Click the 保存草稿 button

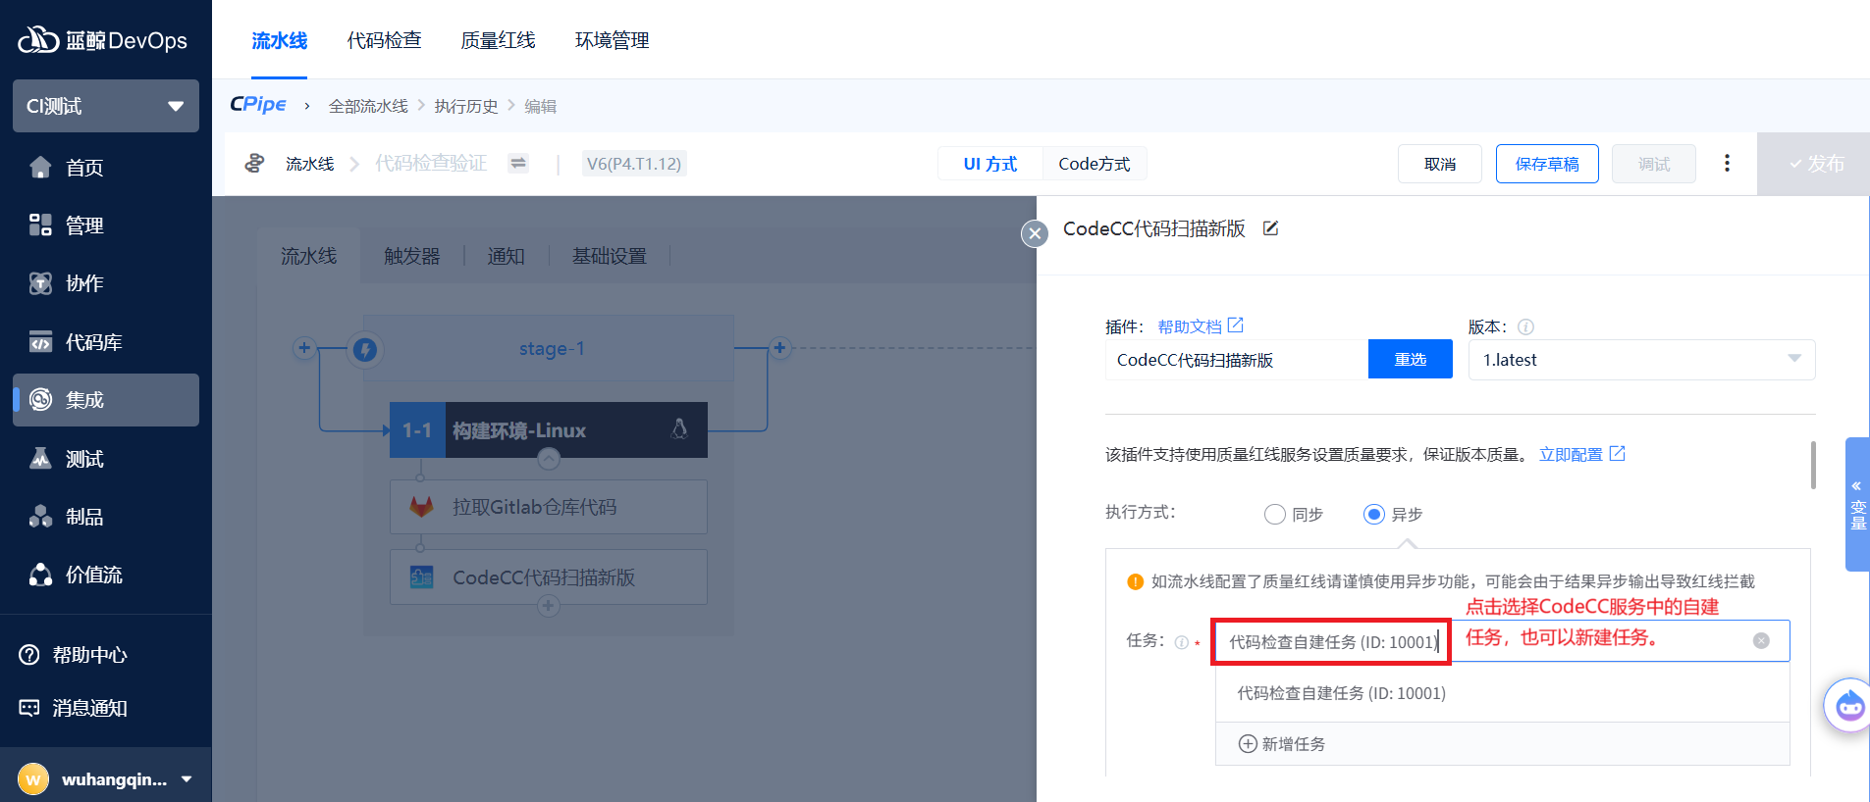pyautogui.click(x=1547, y=164)
